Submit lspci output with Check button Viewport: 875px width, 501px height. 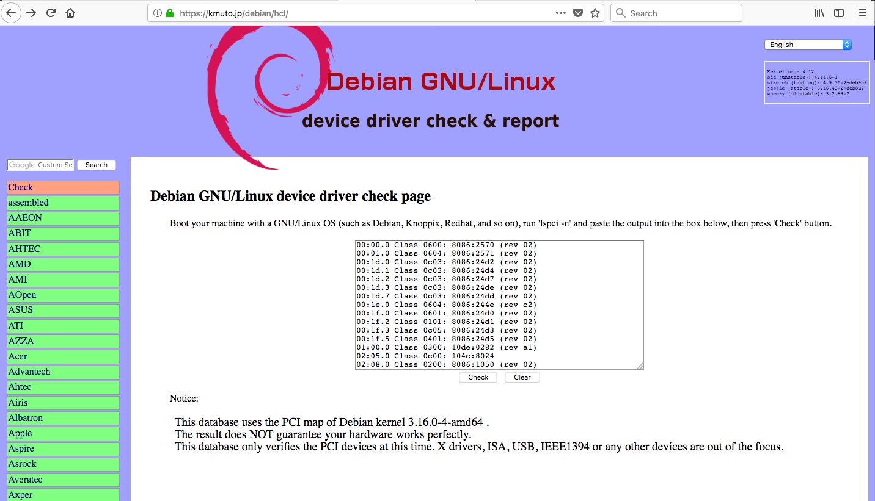click(x=478, y=377)
